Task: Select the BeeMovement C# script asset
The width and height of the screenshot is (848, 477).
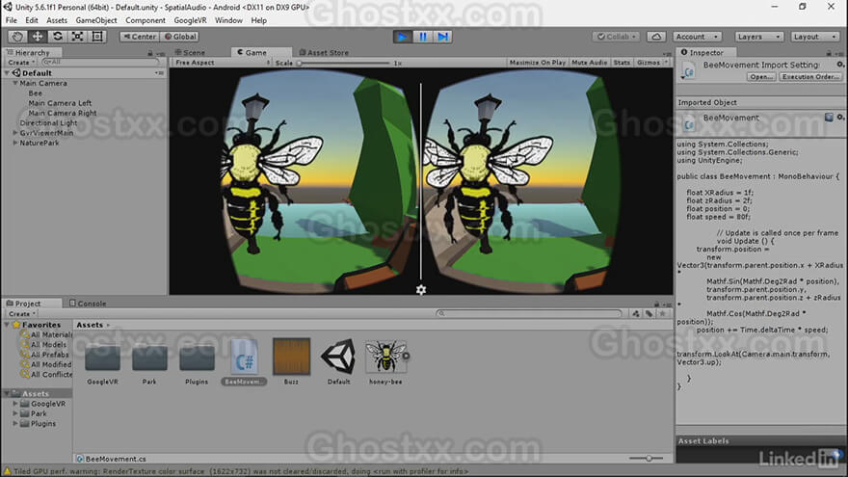Action: (x=244, y=361)
